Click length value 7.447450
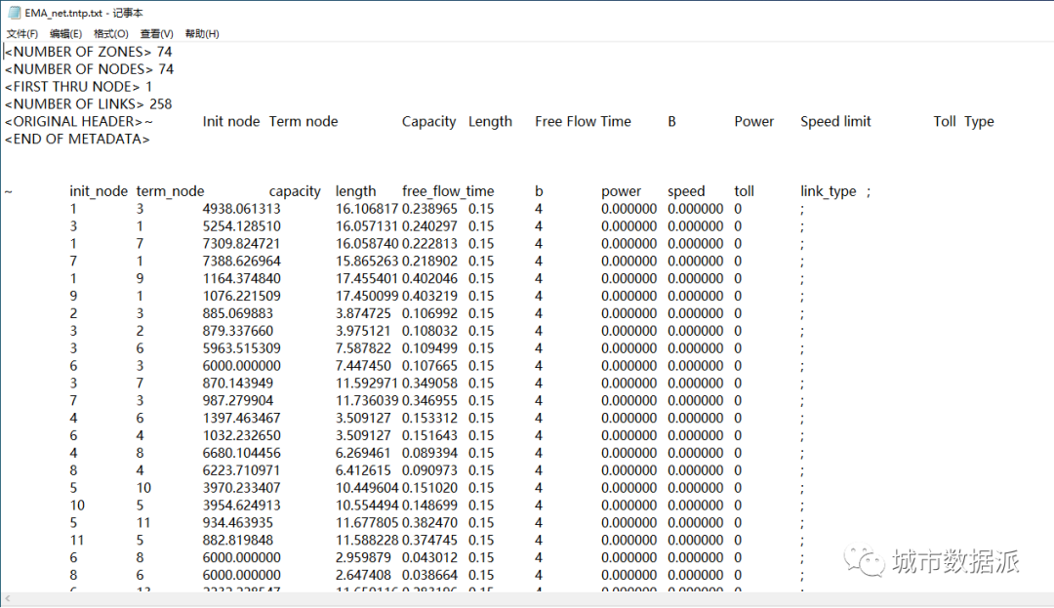Viewport: 1054px width, 608px height. [x=363, y=366]
